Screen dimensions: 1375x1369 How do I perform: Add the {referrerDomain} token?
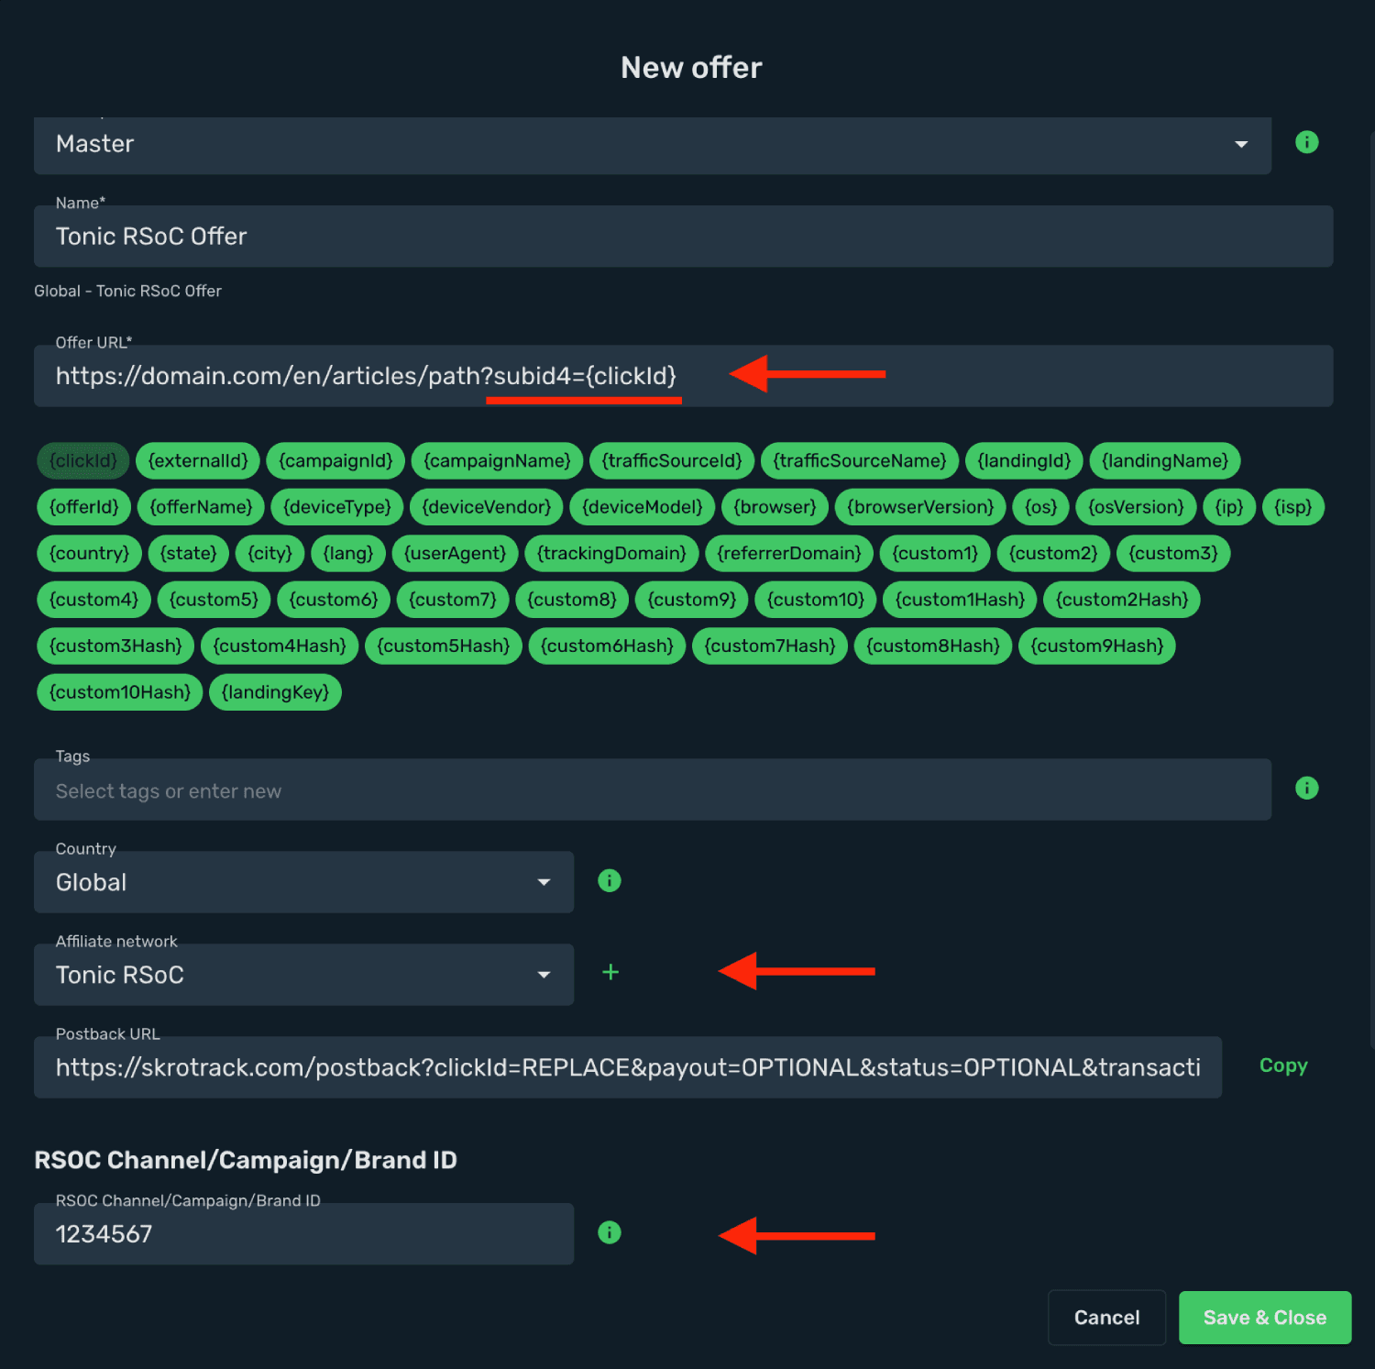click(x=789, y=553)
